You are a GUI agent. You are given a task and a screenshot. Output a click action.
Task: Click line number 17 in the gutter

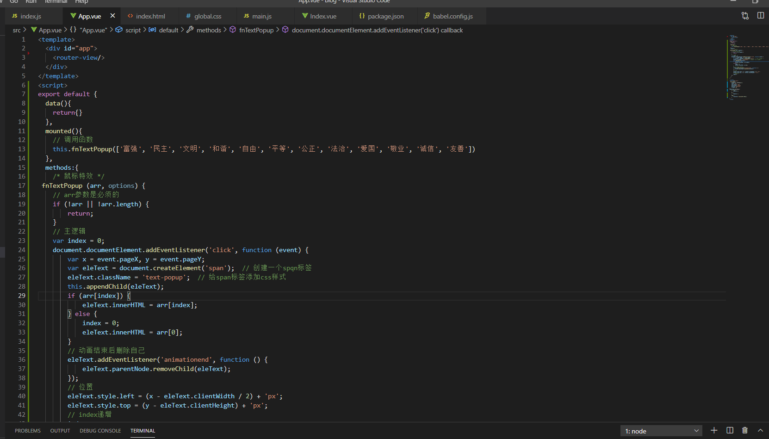[x=22, y=185]
